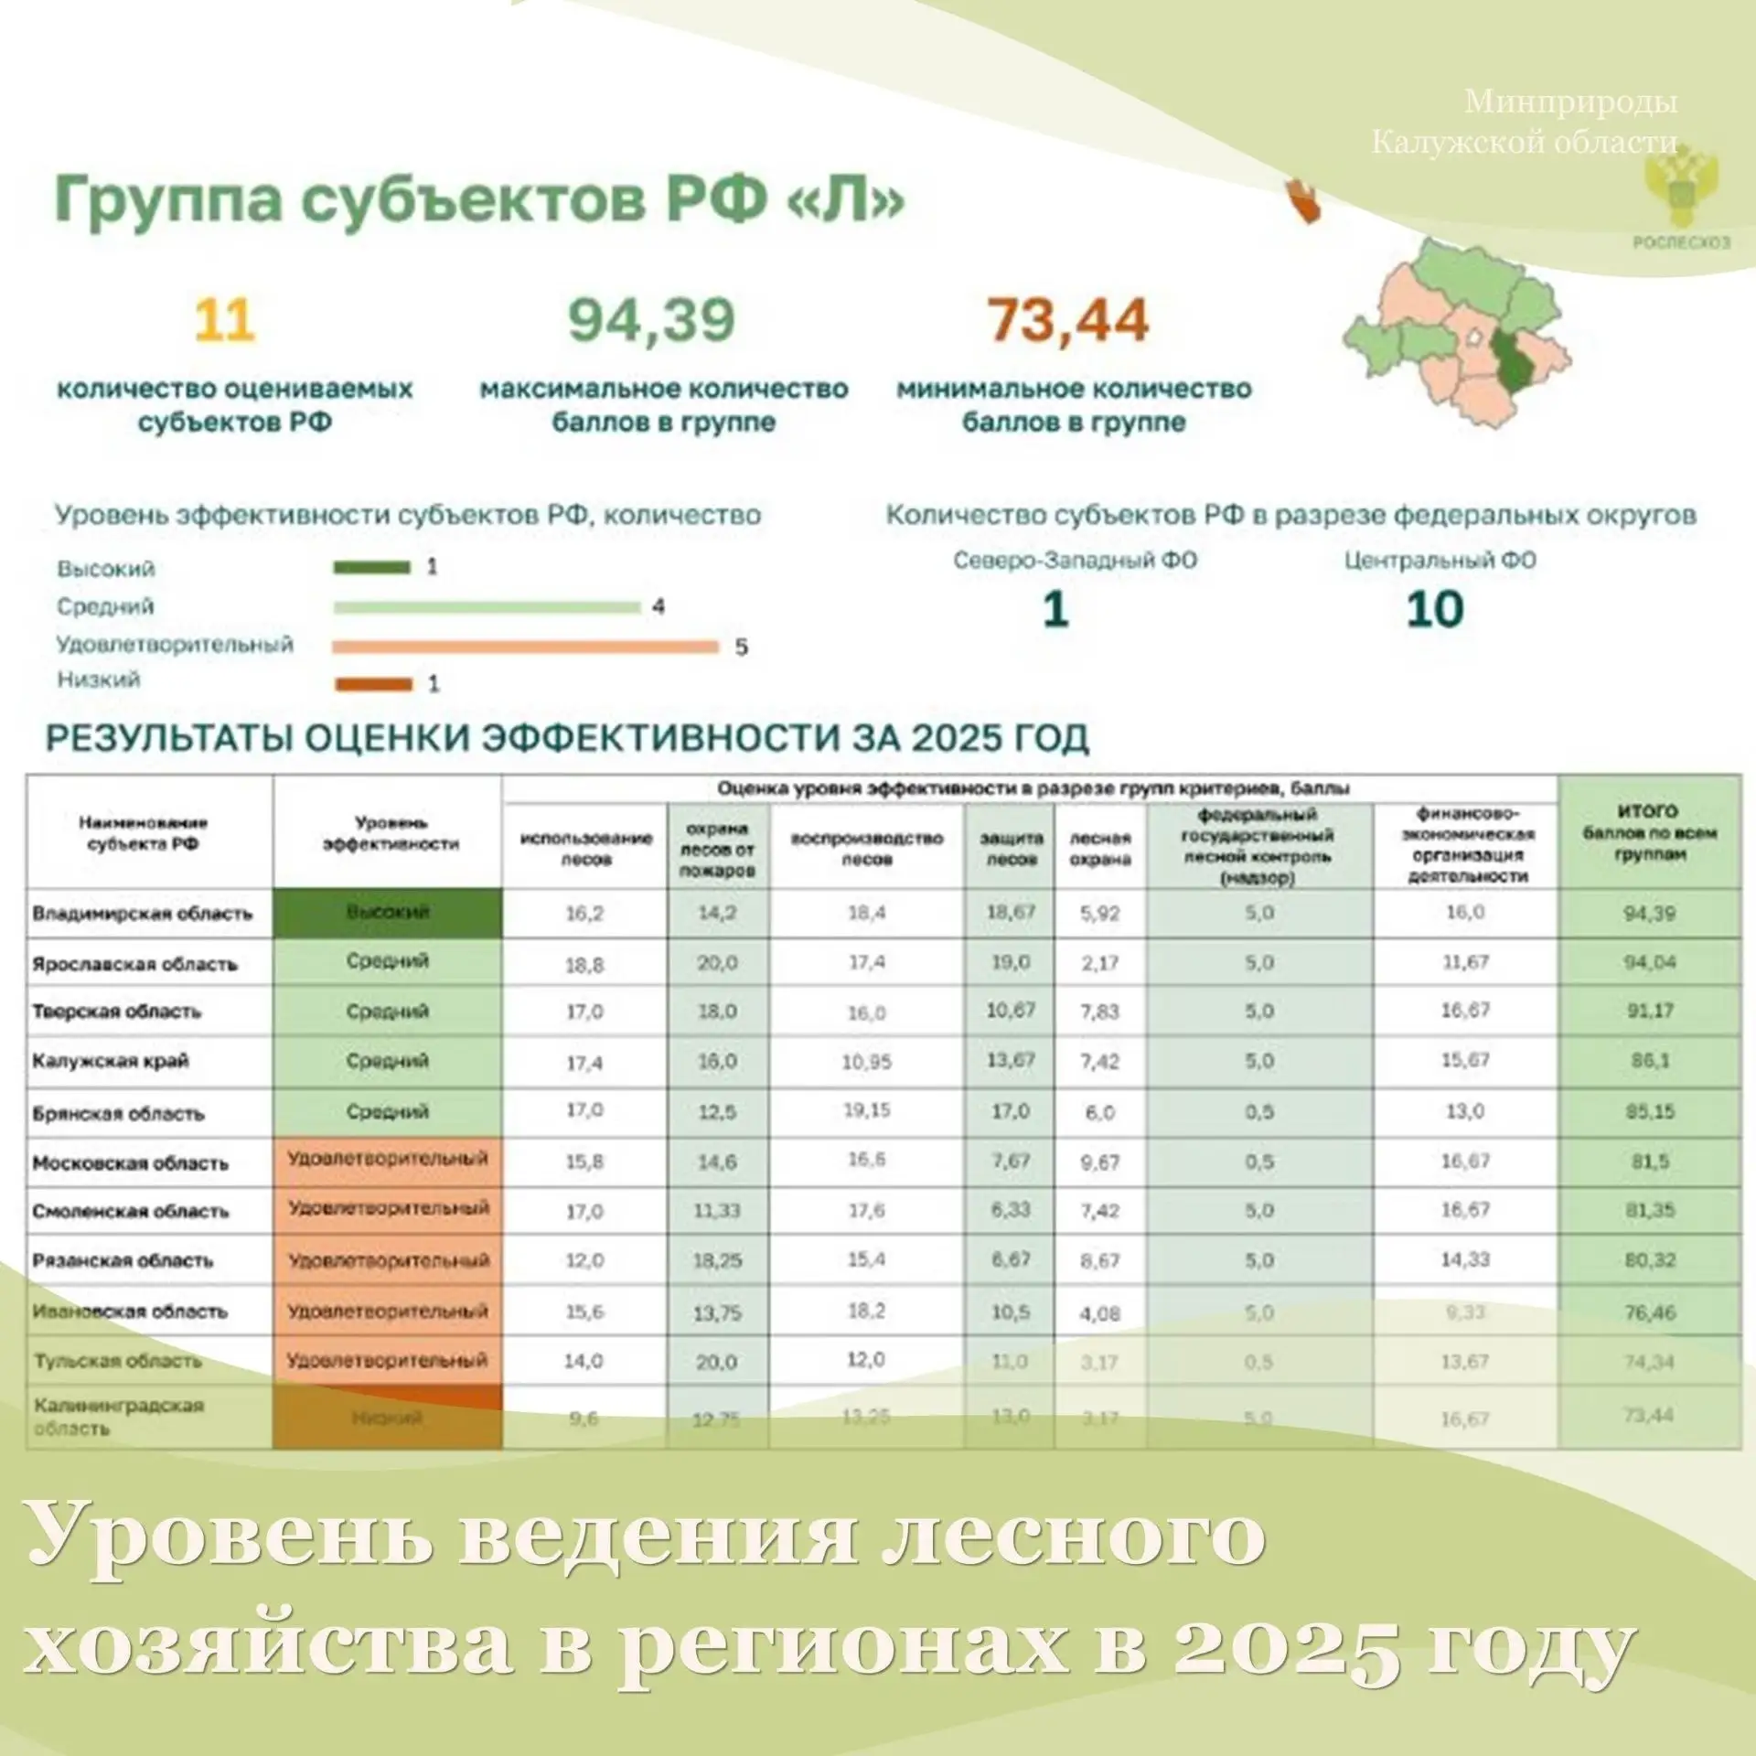Click the Ярославская область row name
This screenshot has height=1756, width=1756.
(x=134, y=964)
